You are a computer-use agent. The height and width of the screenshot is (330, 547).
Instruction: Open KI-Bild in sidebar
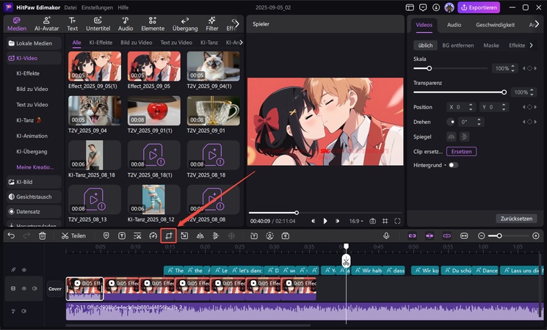[34, 182]
